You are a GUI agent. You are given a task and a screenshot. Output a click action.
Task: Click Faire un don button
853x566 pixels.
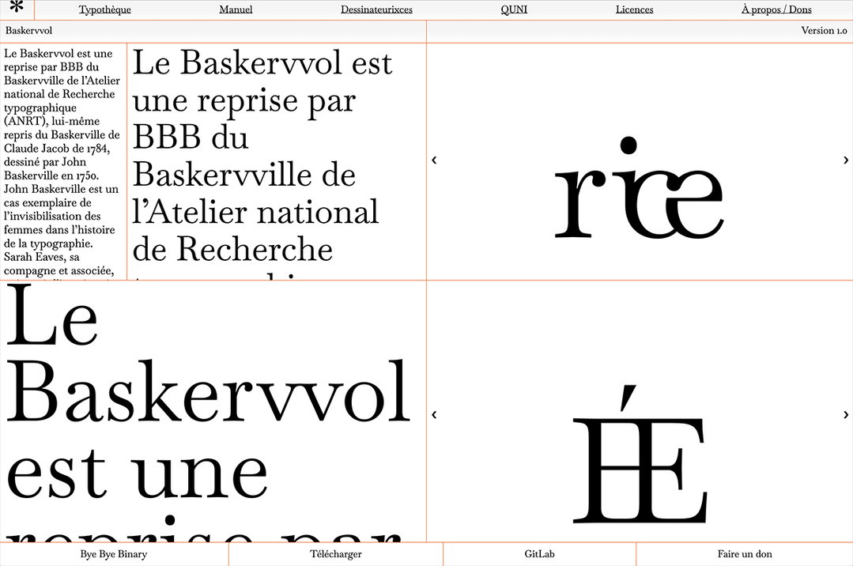click(745, 554)
